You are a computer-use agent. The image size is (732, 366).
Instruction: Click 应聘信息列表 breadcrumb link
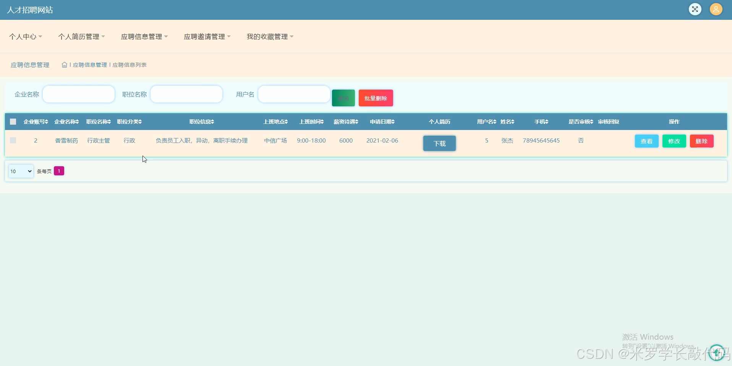(x=130, y=65)
